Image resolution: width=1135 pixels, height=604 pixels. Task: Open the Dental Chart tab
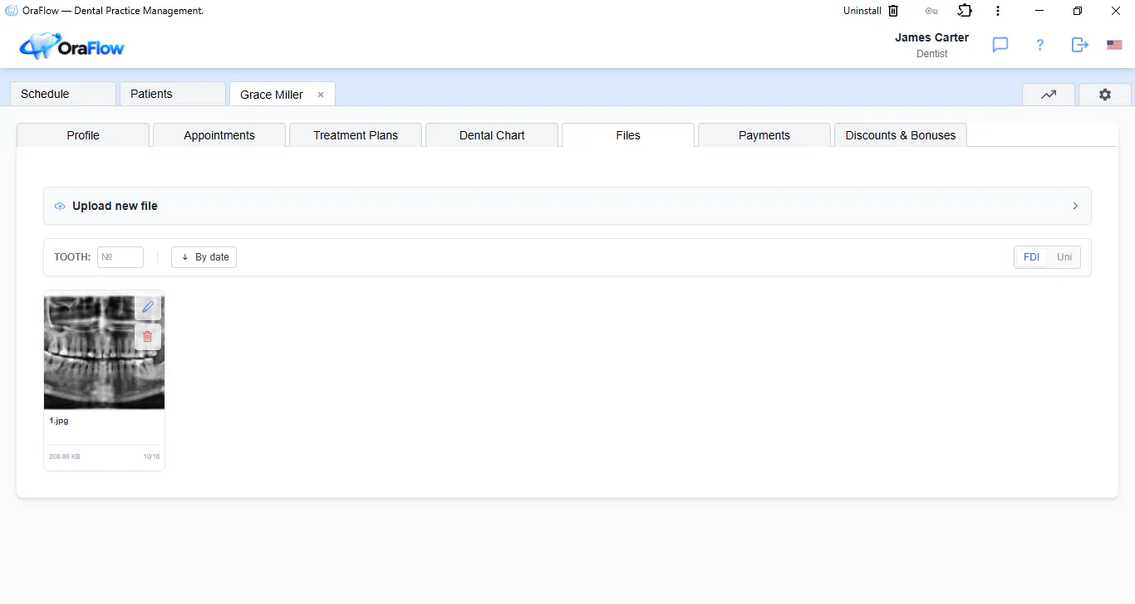[492, 135]
